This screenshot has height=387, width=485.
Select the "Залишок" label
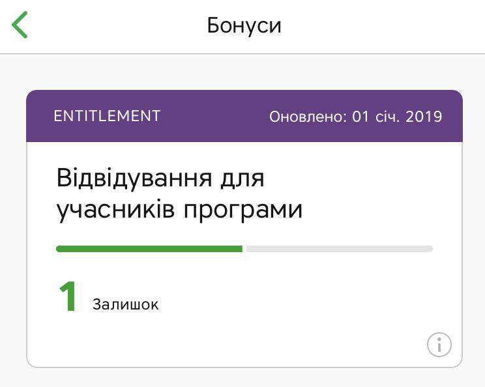[x=125, y=304]
